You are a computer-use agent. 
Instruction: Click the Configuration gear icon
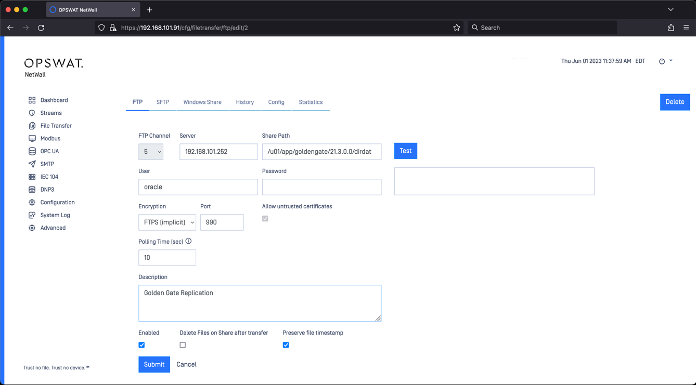point(32,202)
